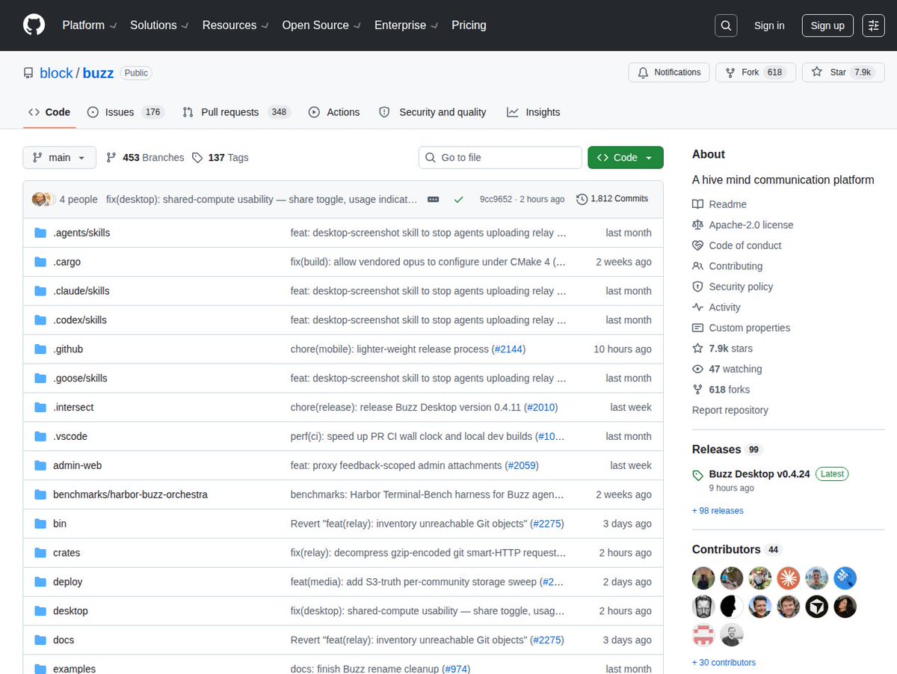This screenshot has height=674, width=897.
Task: Click the crates folder icon
Action: [x=40, y=553]
